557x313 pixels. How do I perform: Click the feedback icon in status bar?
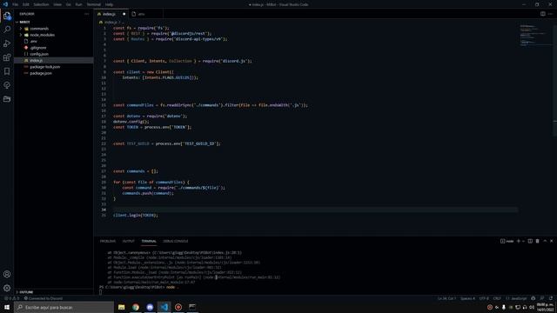pos(542,298)
